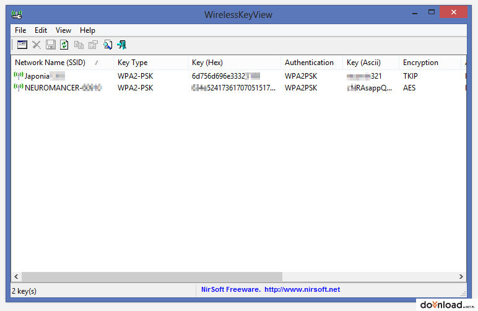The image size is (478, 311).
Task: Select the NEUROMANCER network row
Action: click(239, 88)
